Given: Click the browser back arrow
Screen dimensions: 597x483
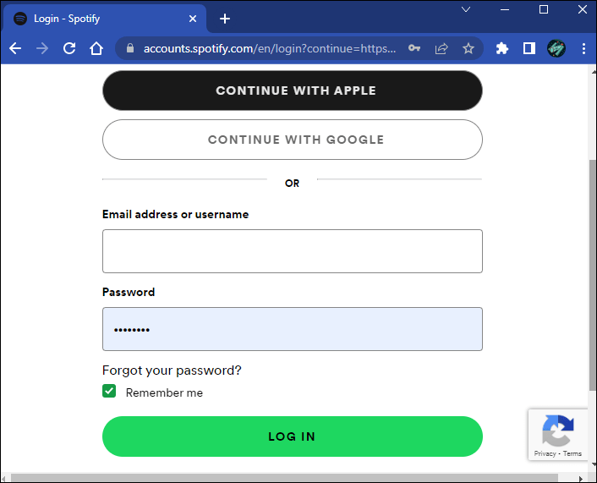Looking at the screenshot, I should coord(15,48).
